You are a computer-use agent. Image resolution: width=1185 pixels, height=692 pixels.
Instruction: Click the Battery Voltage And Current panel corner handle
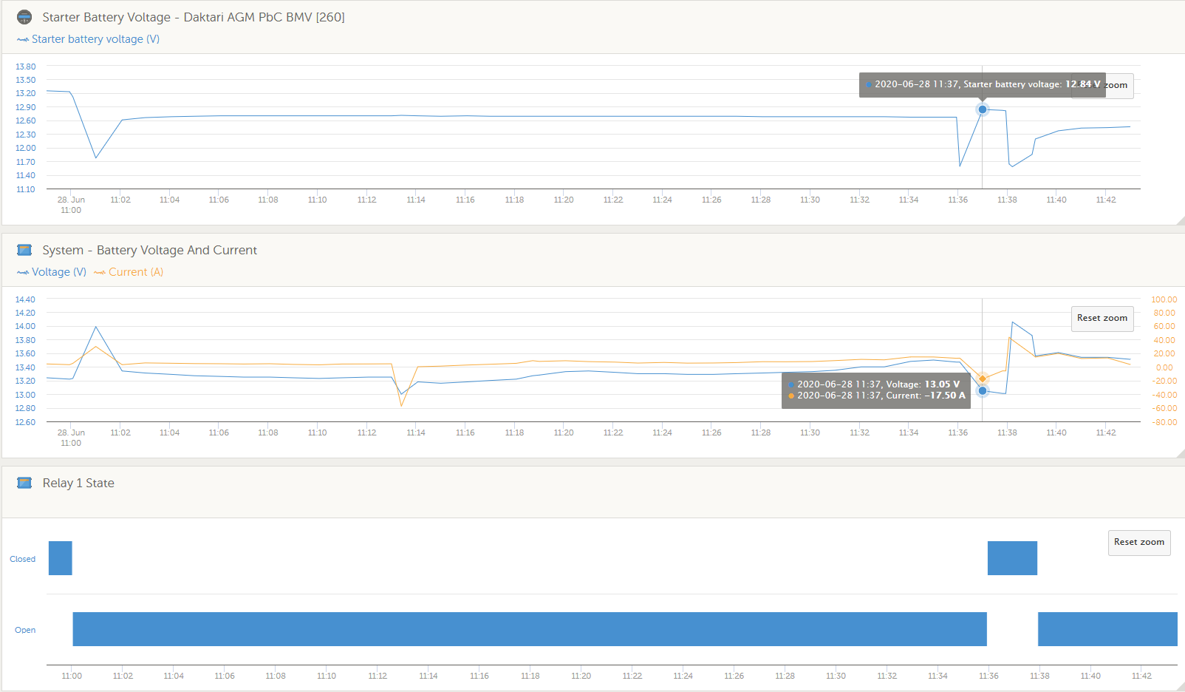[x=1180, y=453]
